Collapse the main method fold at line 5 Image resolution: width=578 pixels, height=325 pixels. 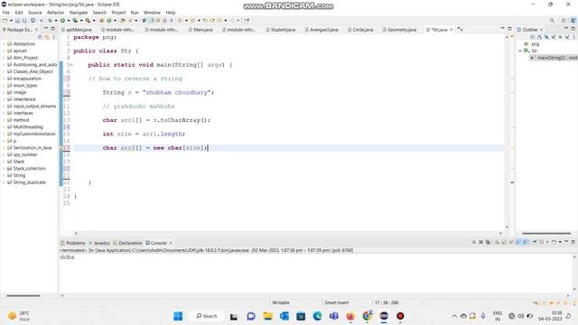[x=71, y=65]
